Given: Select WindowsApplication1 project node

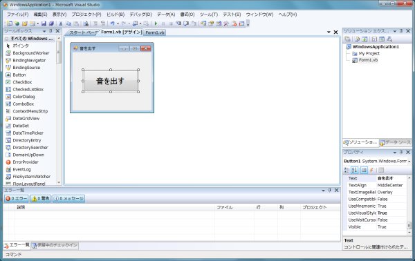Looking at the screenshot, I should click(x=376, y=47).
